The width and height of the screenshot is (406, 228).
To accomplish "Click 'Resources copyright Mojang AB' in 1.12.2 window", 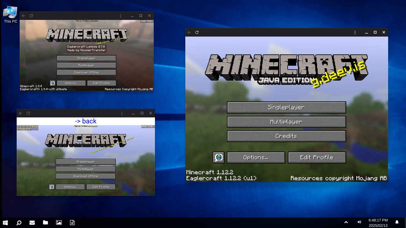I will click(x=339, y=178).
